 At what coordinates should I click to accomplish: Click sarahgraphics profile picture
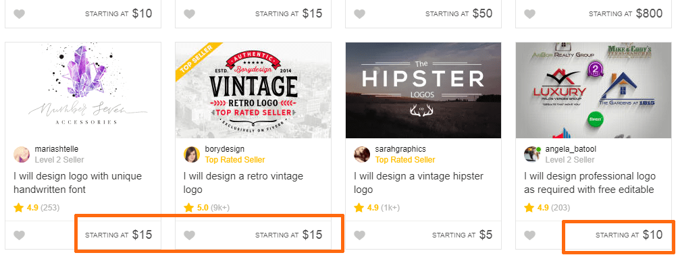pos(362,154)
